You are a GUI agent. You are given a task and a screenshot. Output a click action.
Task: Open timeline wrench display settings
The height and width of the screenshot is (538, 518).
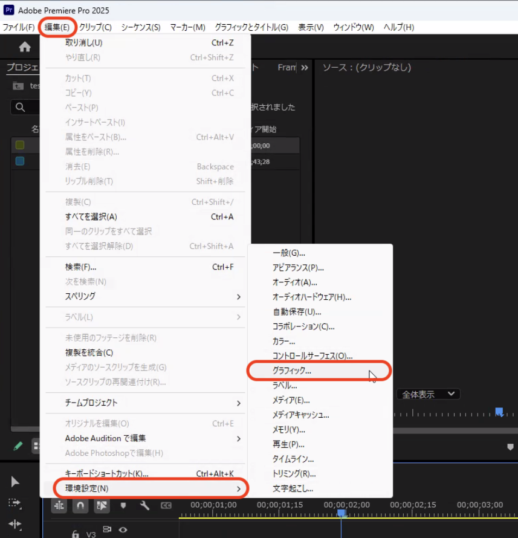click(144, 506)
